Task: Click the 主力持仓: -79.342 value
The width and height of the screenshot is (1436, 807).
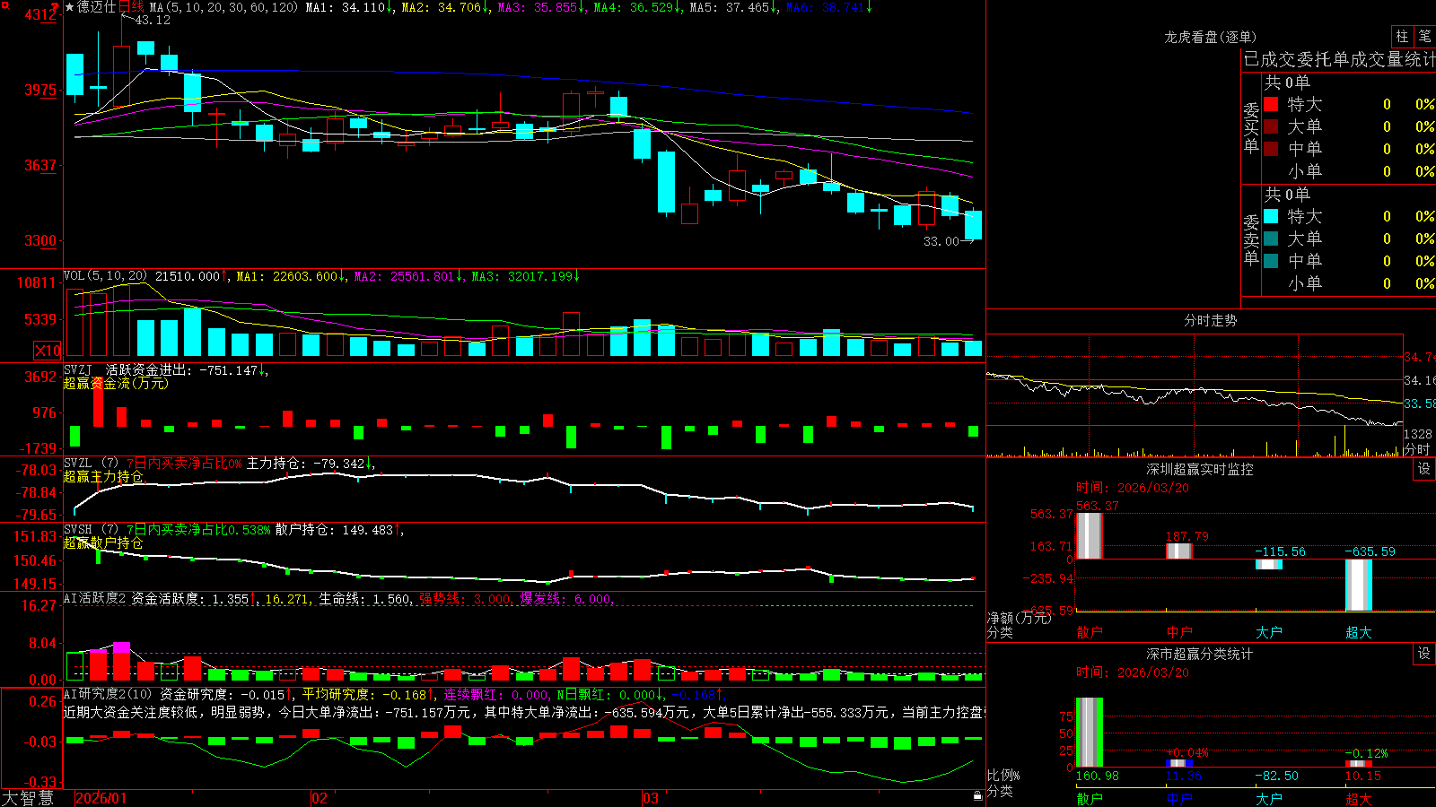Action: click(x=311, y=464)
